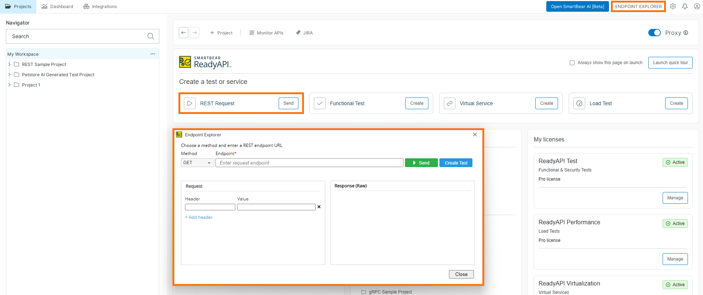Screen dimensions: 703x295
Task: Expand Petstore AI Generated Test Project
Action: (10, 74)
